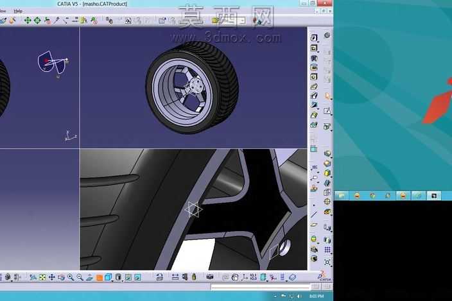This screenshot has width=452, height=301.
Task: Click the yellow-green solid block icon
Action: pos(327,173)
